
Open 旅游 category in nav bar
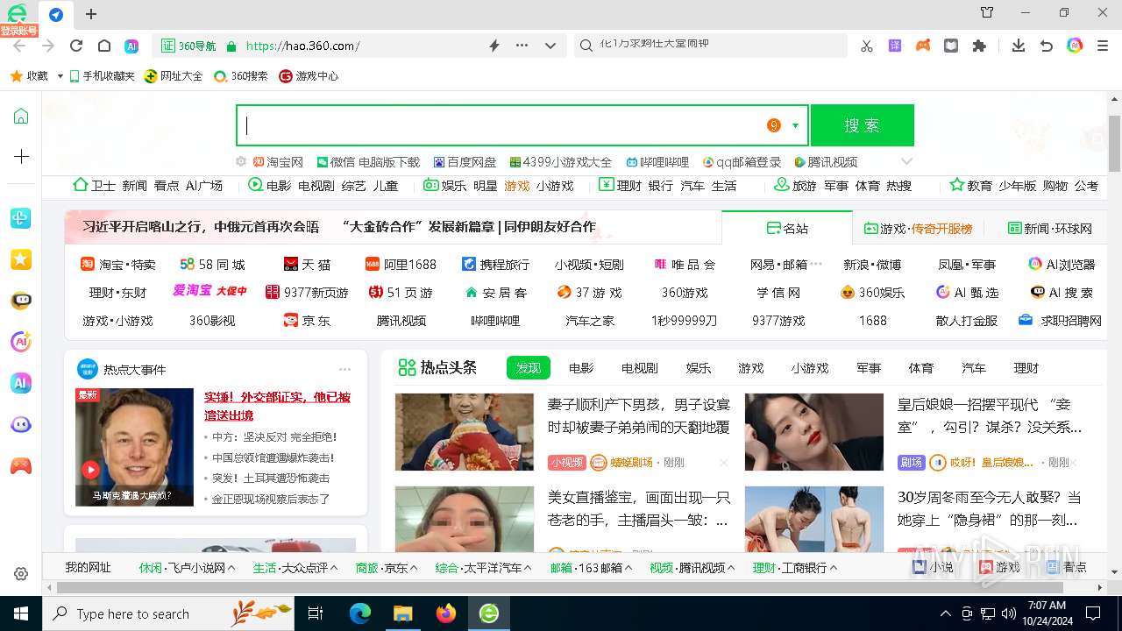pyautogui.click(x=796, y=186)
